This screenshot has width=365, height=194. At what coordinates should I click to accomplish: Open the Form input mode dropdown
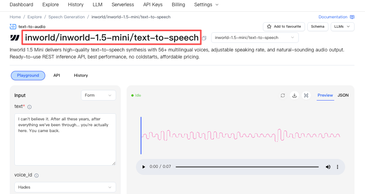click(x=99, y=95)
